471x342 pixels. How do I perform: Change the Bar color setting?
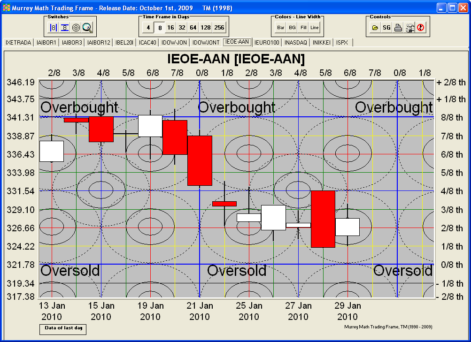(x=281, y=28)
